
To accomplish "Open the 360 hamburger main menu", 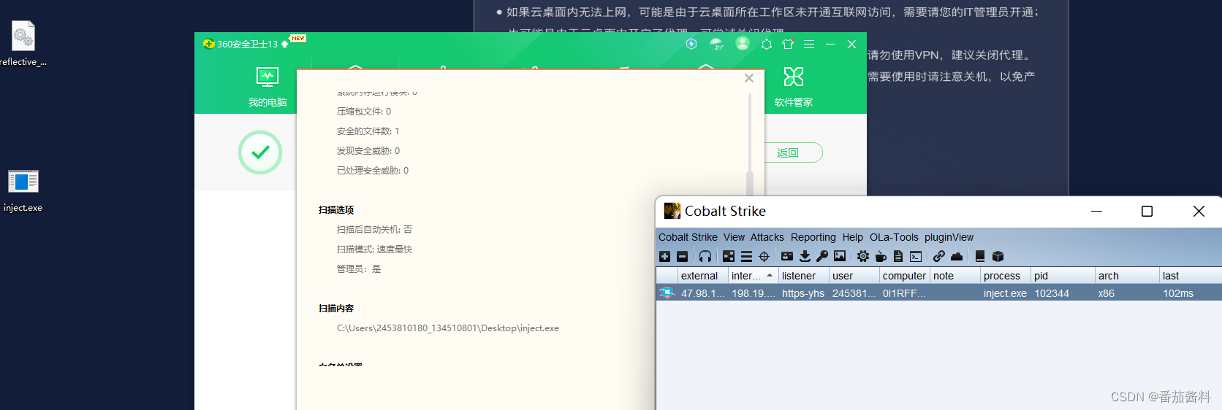I will point(809,44).
